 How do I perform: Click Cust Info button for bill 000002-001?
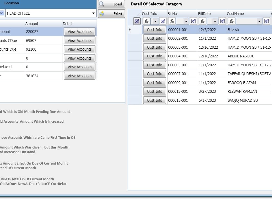pyautogui.click(x=154, y=38)
